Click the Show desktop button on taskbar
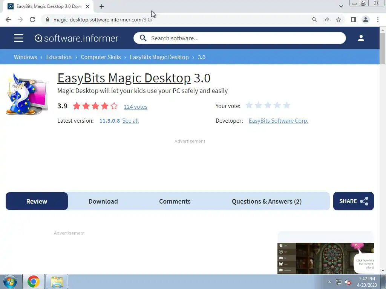The image size is (386, 289). coord(383,281)
